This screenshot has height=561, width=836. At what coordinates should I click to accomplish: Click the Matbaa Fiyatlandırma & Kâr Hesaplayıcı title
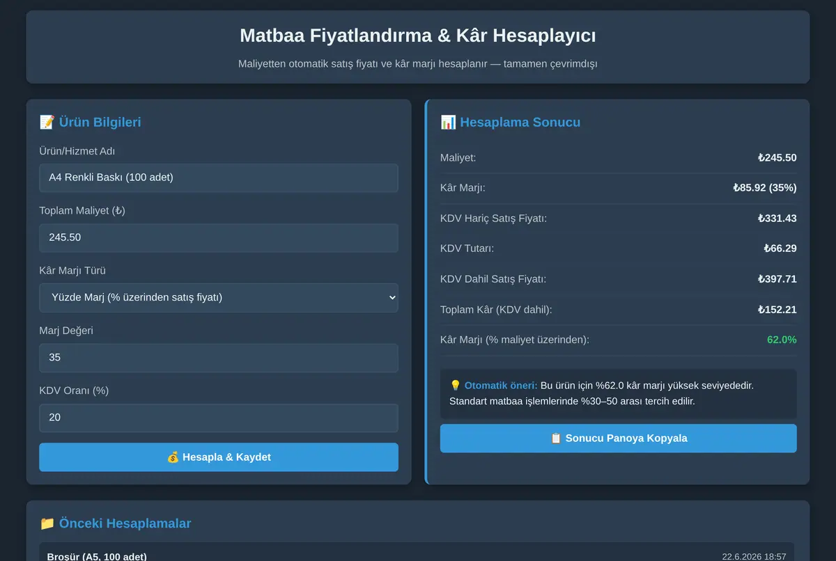[x=418, y=35]
